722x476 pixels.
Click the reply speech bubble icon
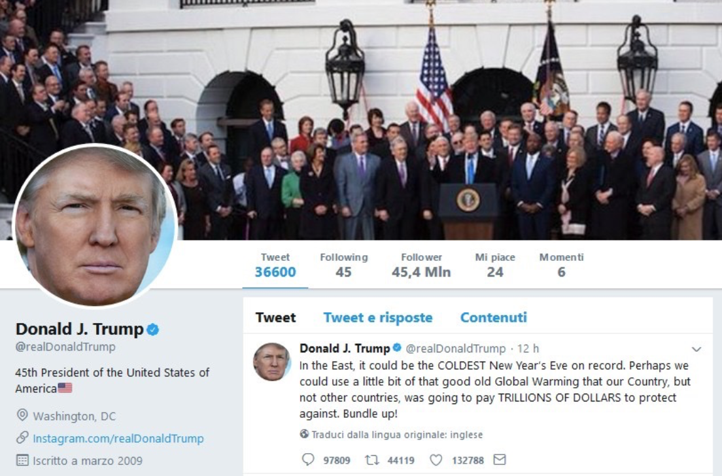coord(308,460)
